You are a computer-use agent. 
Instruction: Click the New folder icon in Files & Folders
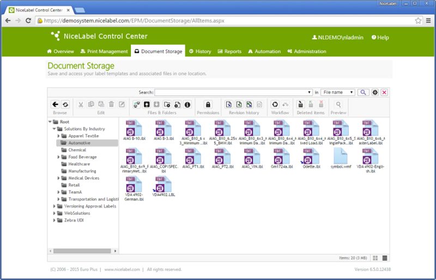167,105
